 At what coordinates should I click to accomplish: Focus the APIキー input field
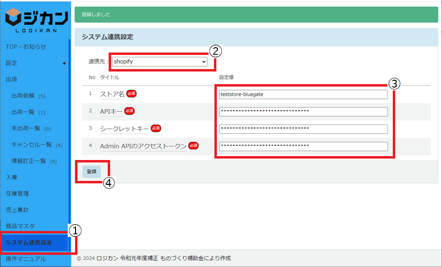pos(303,112)
